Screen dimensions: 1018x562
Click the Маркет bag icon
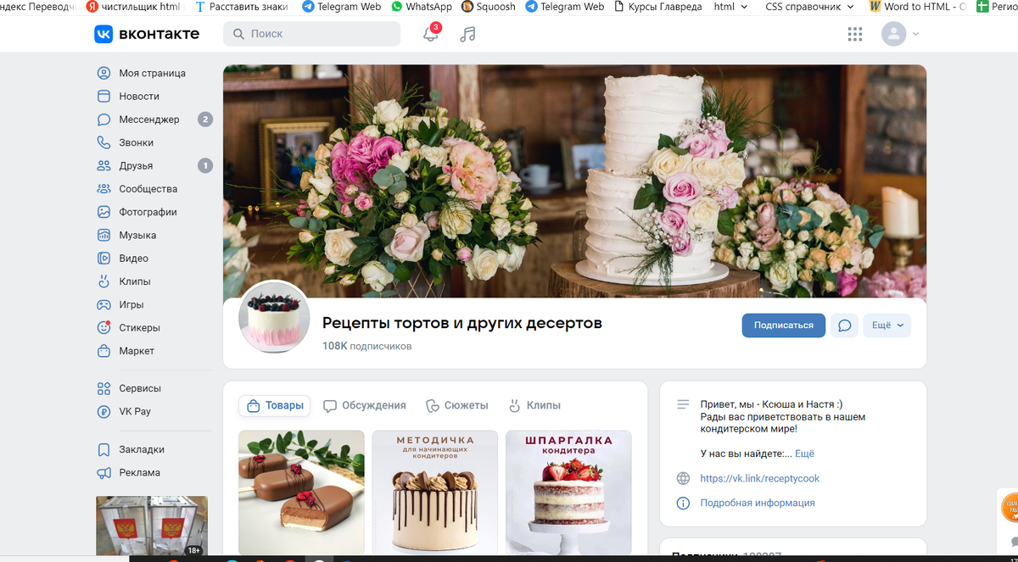coord(103,350)
